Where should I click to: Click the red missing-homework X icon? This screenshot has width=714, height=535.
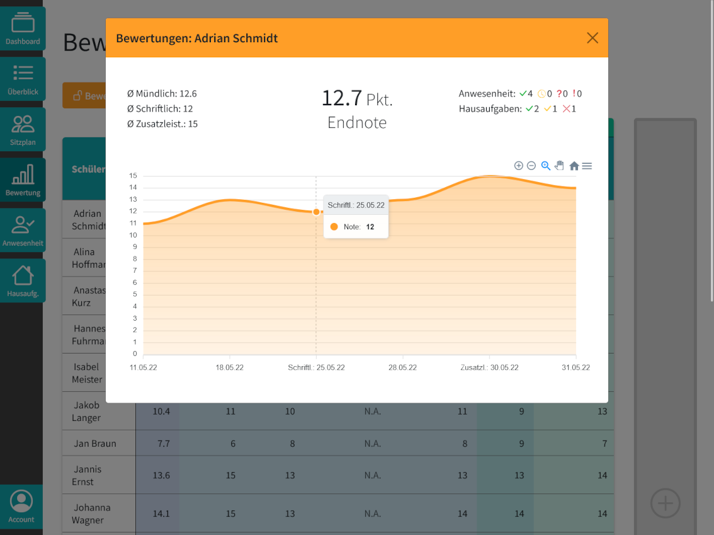(566, 109)
